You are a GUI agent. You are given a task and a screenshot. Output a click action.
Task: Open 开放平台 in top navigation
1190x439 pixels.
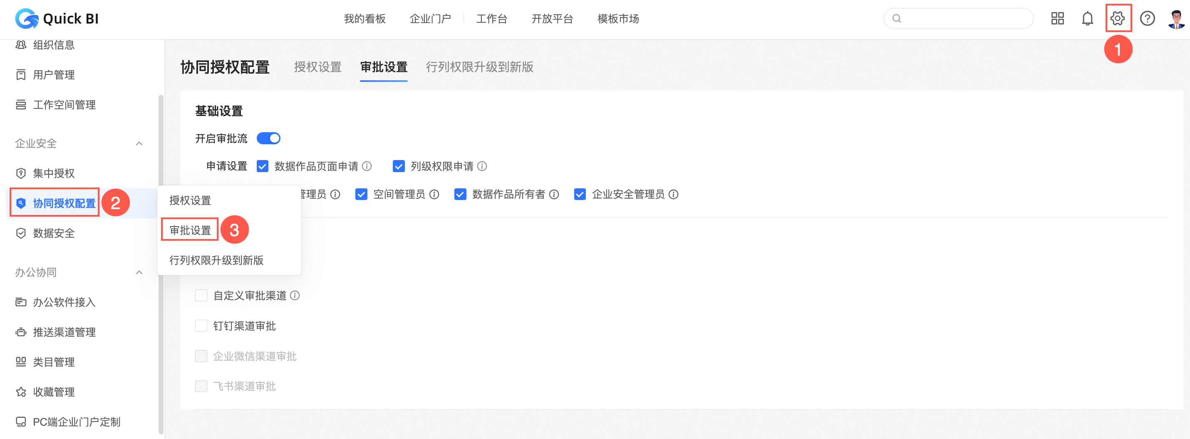553,18
